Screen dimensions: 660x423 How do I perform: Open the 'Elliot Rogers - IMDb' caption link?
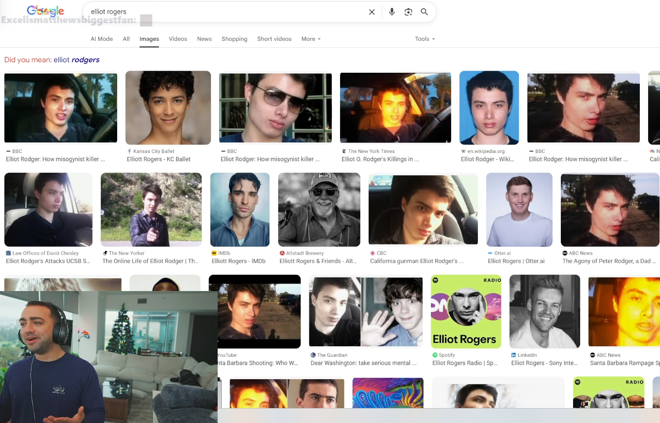239,261
